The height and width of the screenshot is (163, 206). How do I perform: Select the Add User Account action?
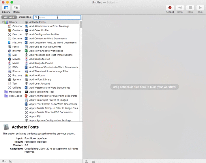point(52,84)
